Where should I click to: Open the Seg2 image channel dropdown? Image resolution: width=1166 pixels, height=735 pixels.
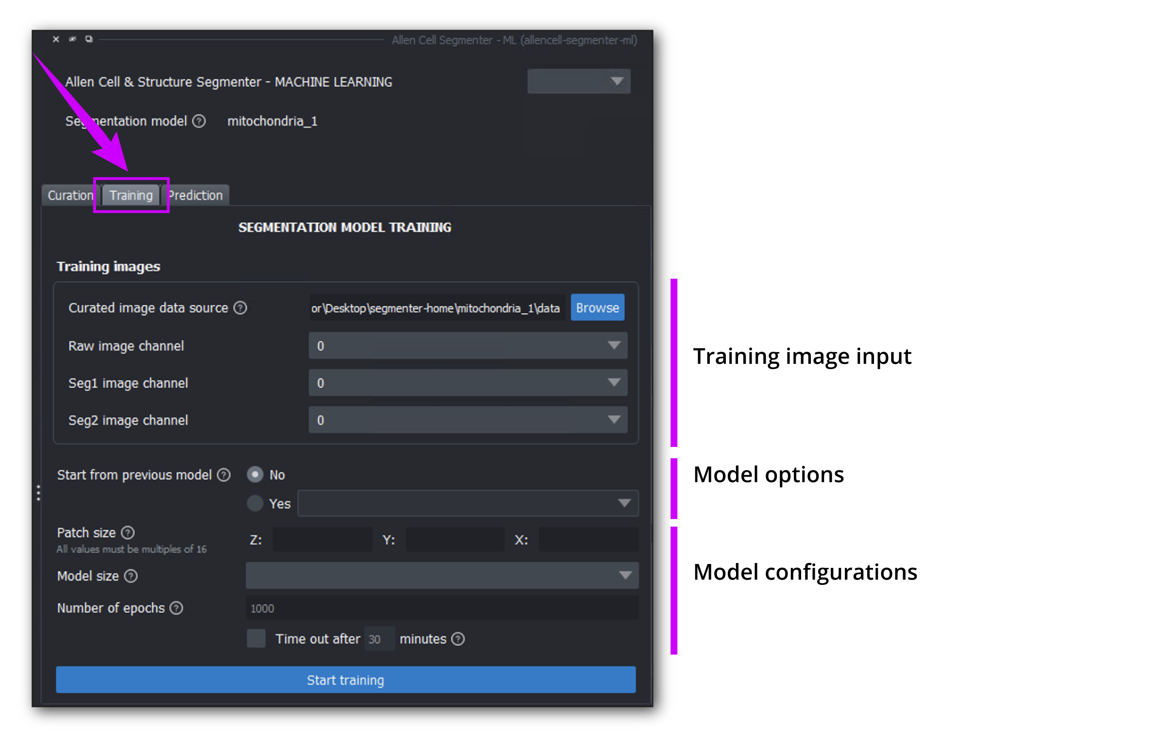pyautogui.click(x=468, y=420)
